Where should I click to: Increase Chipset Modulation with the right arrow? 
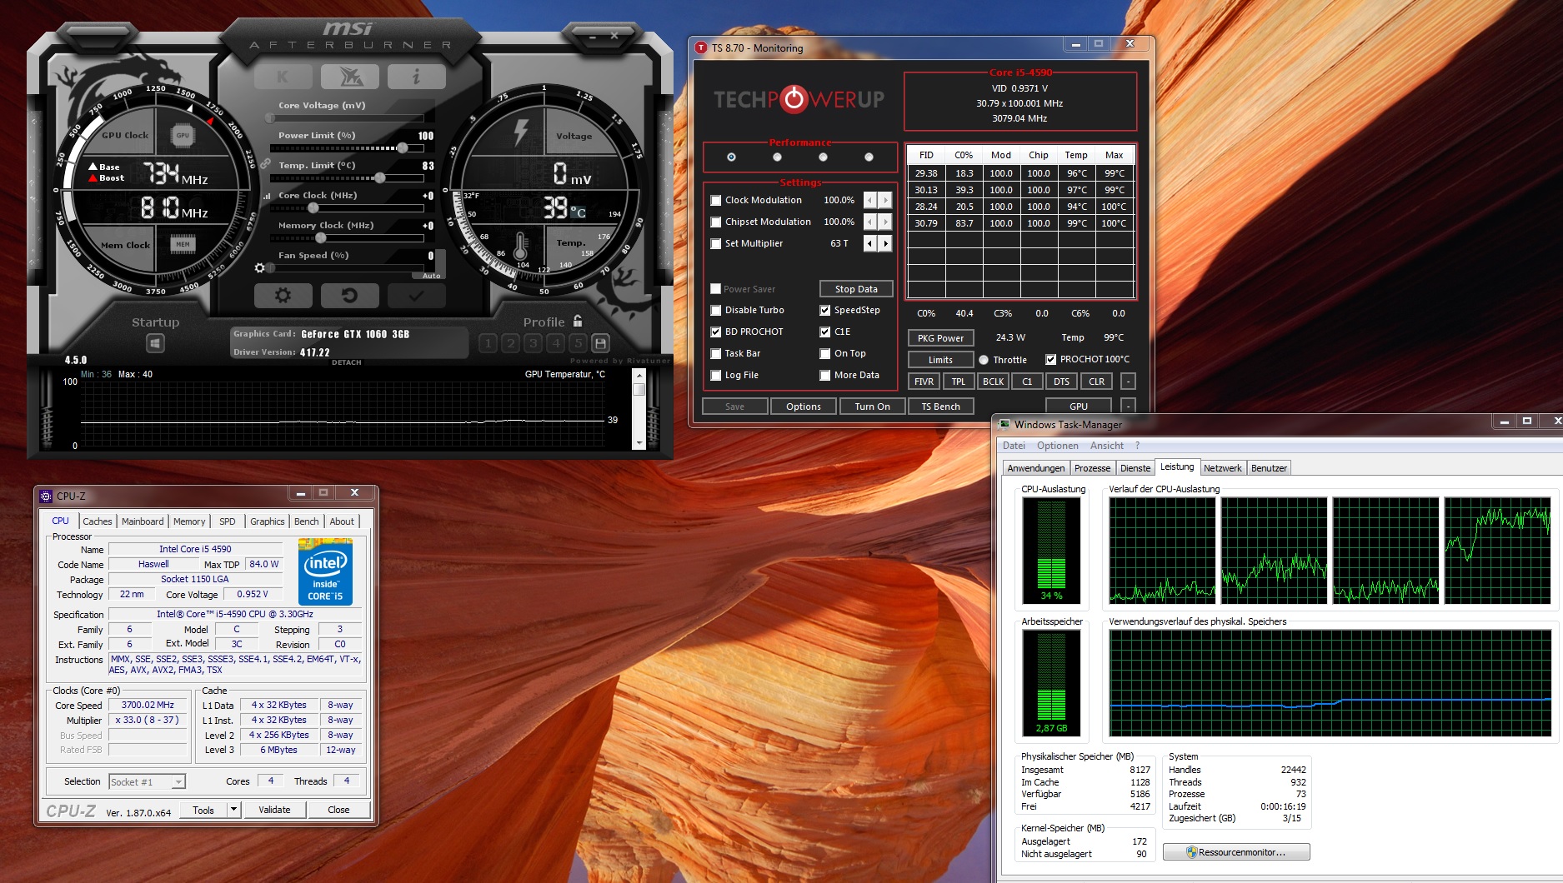(x=885, y=222)
